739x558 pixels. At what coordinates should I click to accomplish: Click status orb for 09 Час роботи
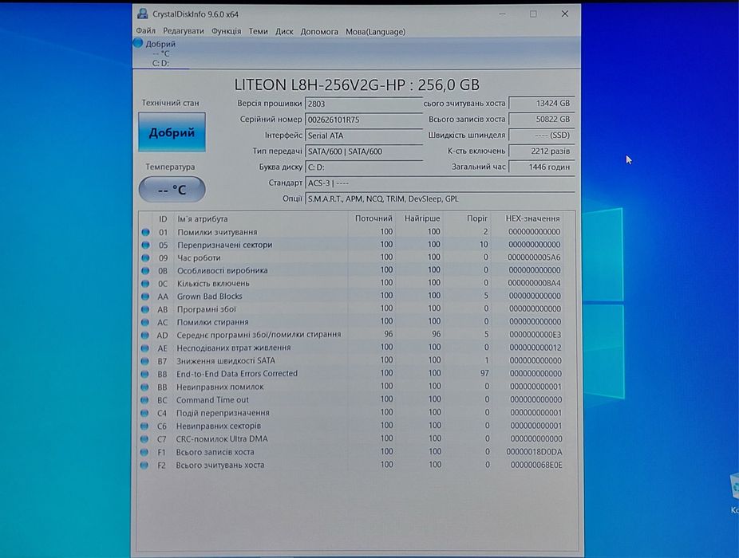tap(145, 258)
